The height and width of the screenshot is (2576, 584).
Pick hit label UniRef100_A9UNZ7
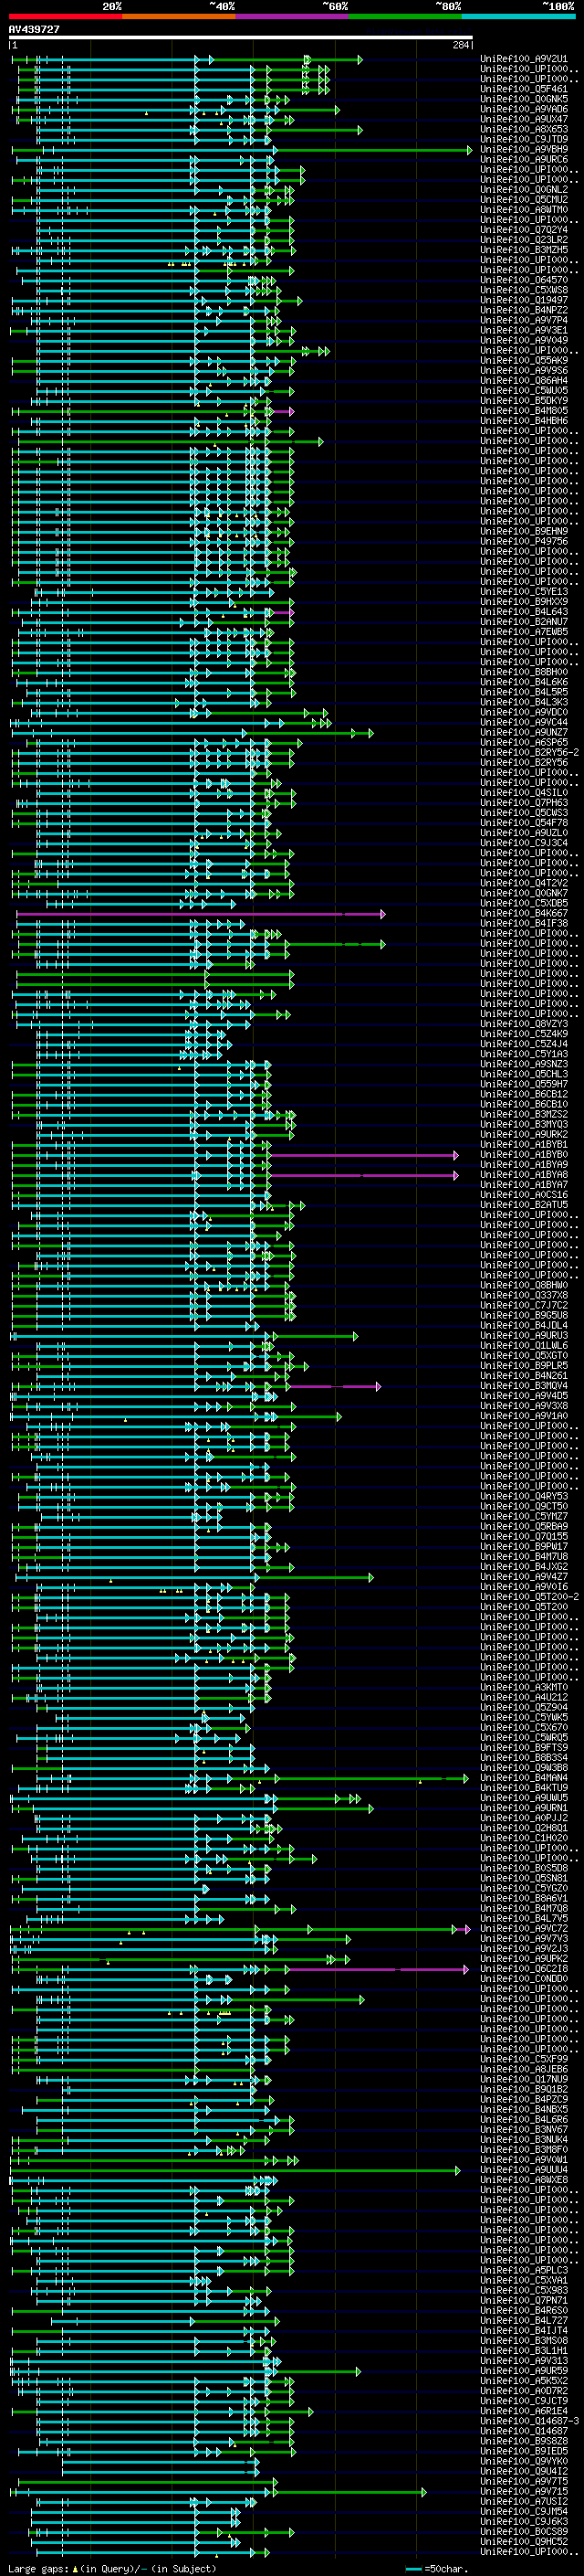pyautogui.click(x=523, y=732)
